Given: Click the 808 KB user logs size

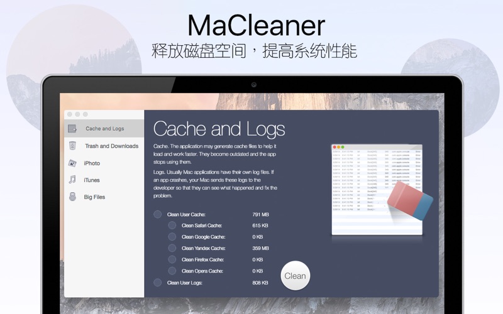Looking at the screenshot, I should click(x=260, y=283).
